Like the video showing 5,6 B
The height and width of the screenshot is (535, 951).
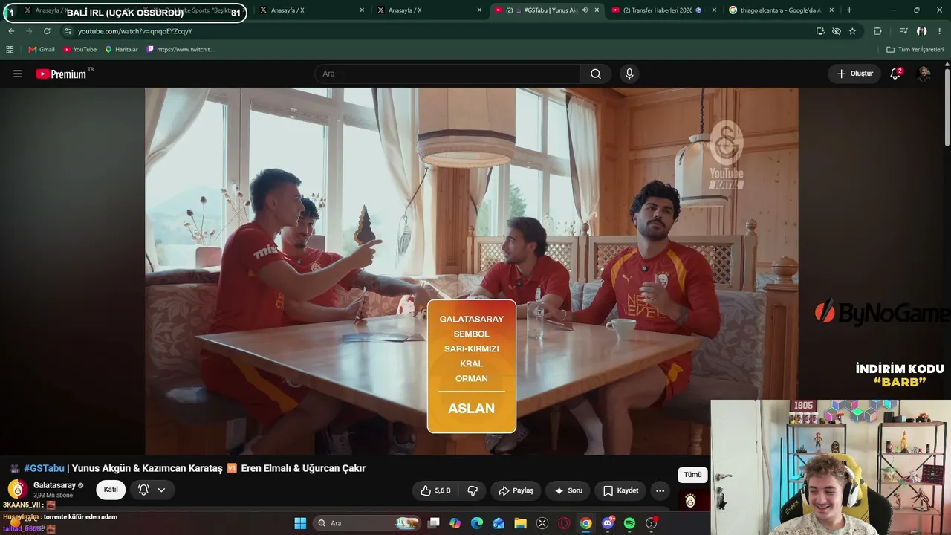pyautogui.click(x=435, y=490)
